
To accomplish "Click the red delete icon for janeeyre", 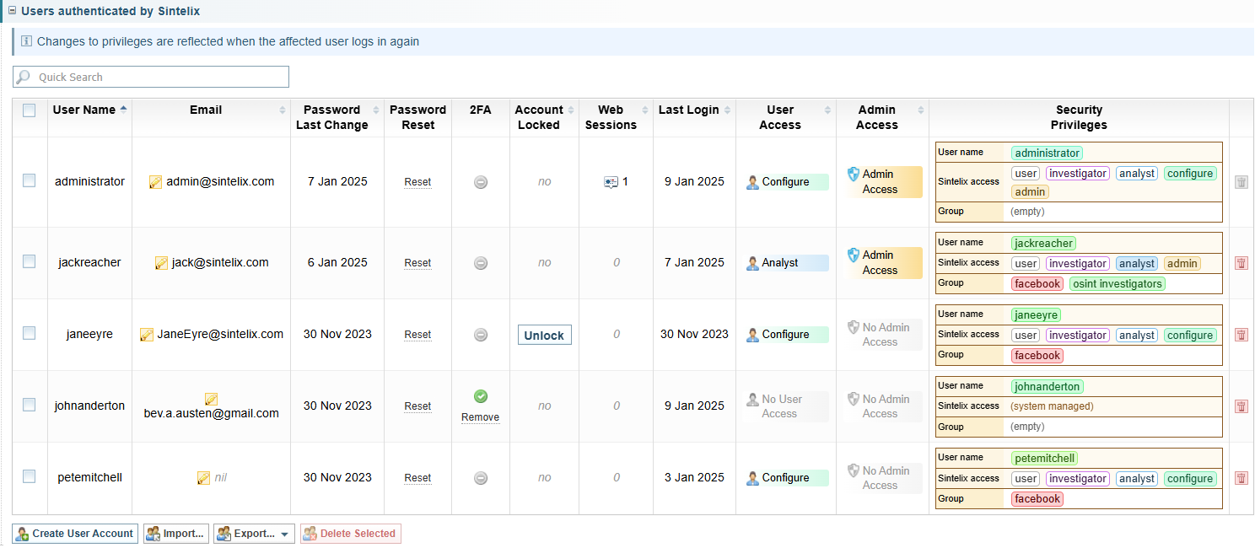I will 1241,335.
